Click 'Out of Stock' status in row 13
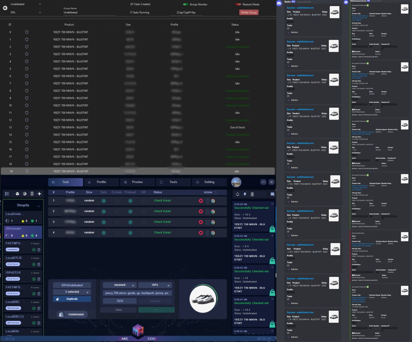The image size is (412, 342). (x=237, y=127)
